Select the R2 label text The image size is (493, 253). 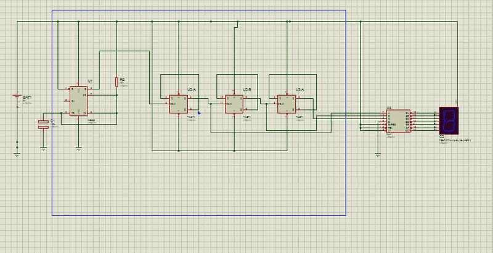coord(122,79)
